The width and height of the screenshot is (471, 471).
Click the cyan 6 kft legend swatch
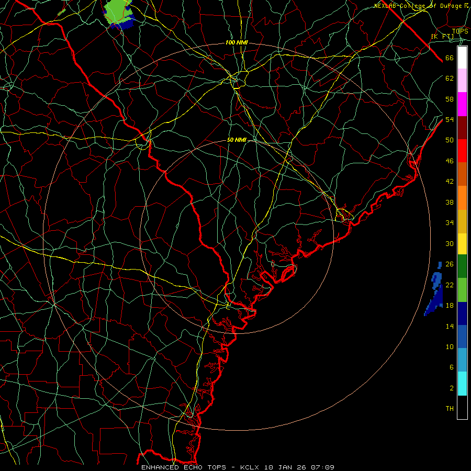pos(462,384)
